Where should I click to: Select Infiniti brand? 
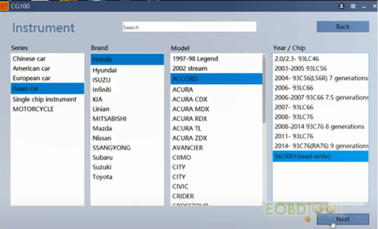pyautogui.click(x=127, y=90)
